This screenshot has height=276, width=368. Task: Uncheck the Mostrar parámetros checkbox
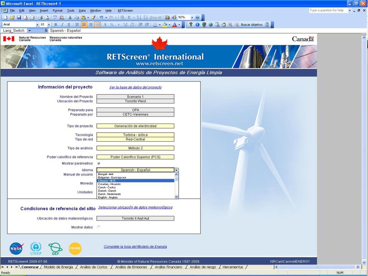[99, 164]
